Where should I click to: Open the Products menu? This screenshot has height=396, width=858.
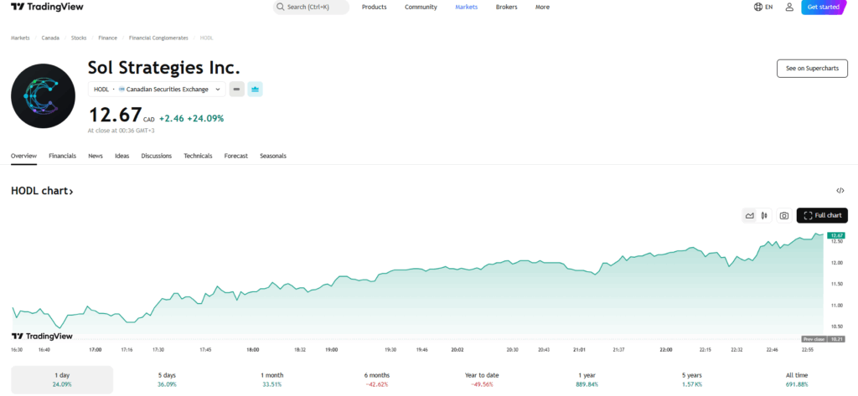pyautogui.click(x=375, y=7)
